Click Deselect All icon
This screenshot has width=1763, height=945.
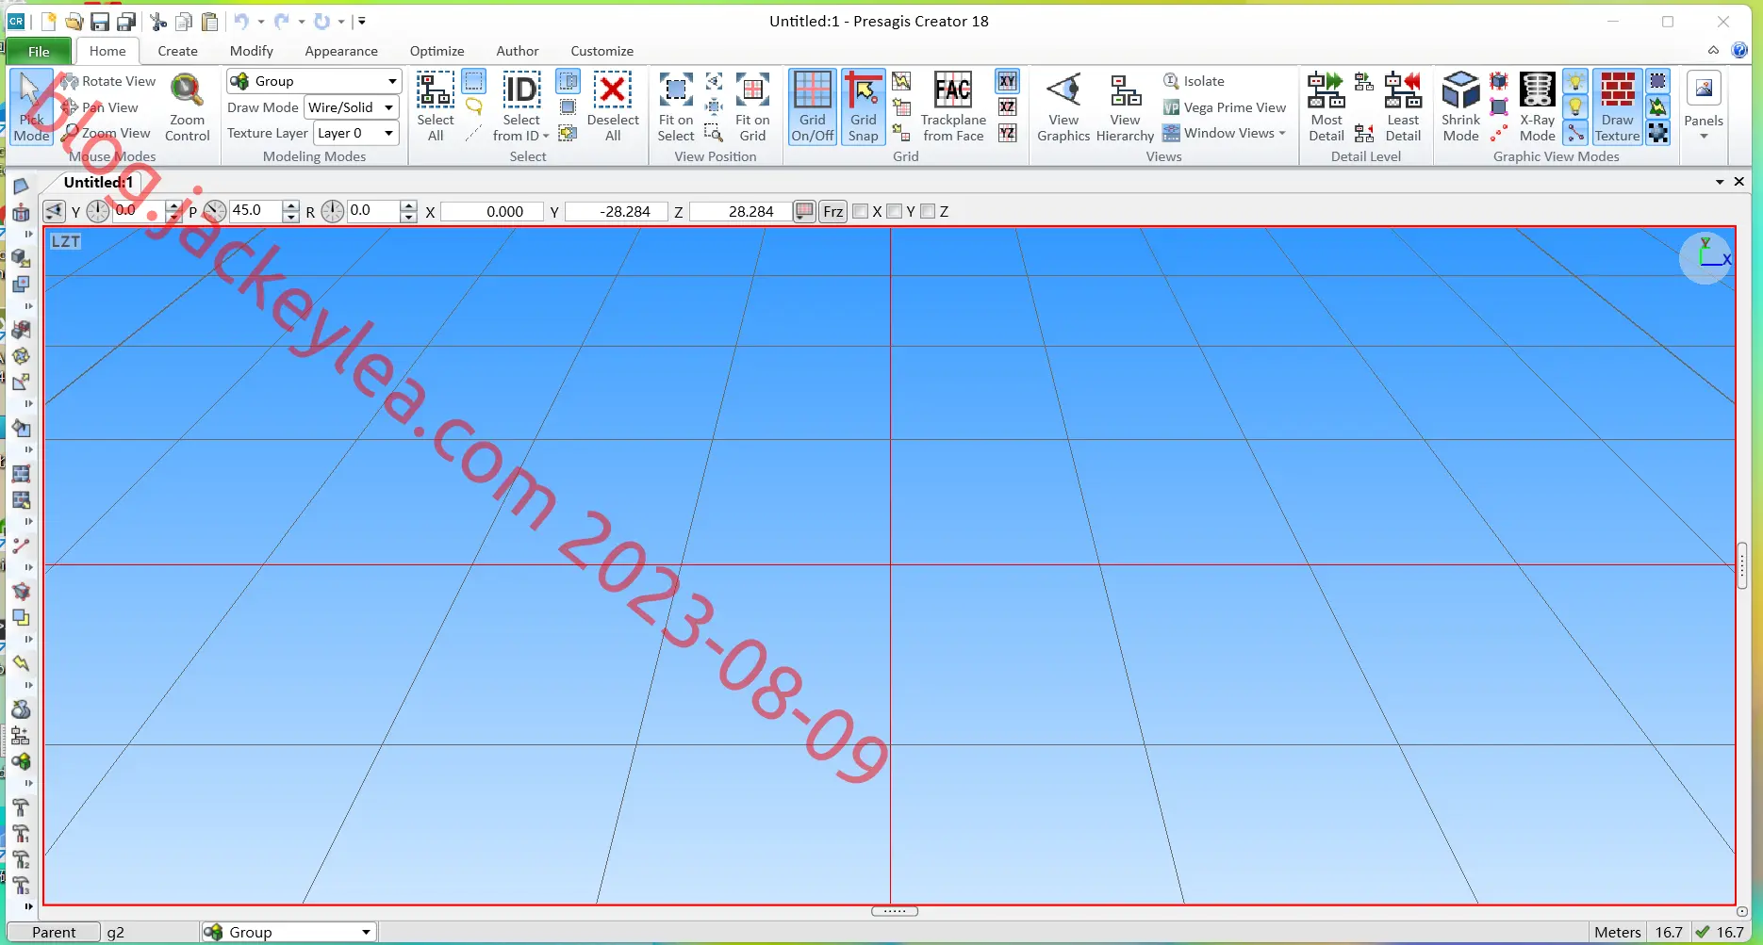tap(613, 106)
